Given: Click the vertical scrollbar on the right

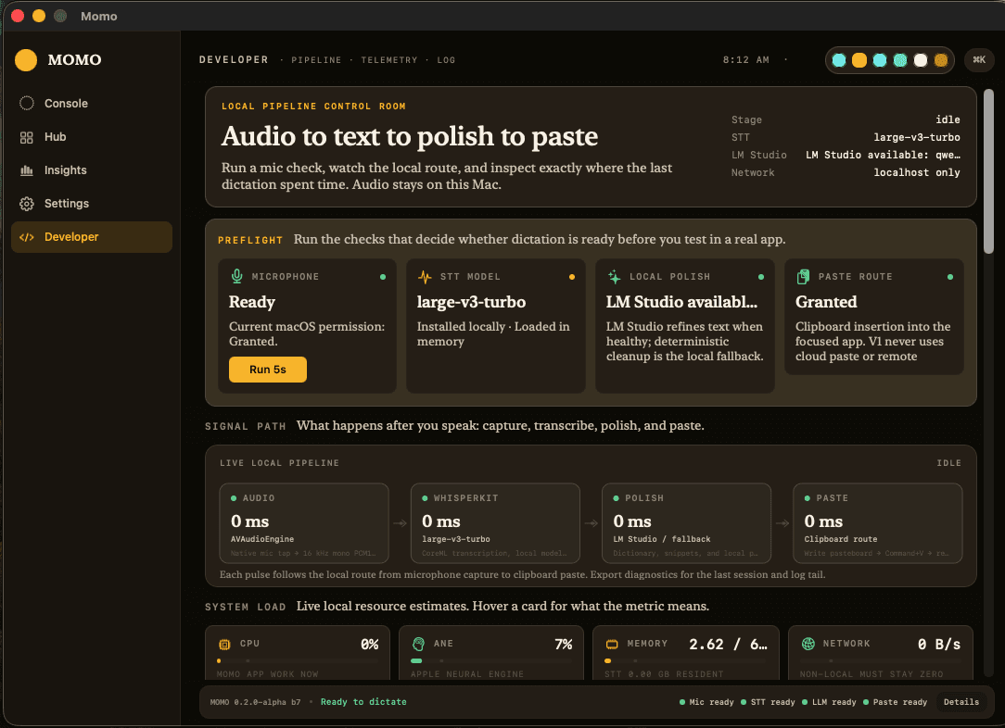Looking at the screenshot, I should [989, 170].
